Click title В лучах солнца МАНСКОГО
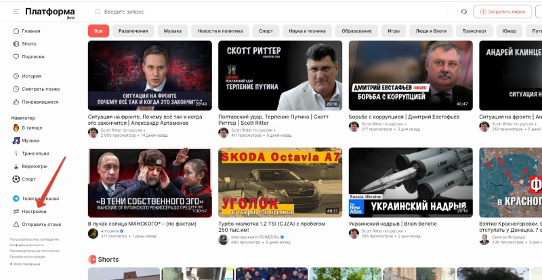The image size is (542, 280). [x=142, y=224]
